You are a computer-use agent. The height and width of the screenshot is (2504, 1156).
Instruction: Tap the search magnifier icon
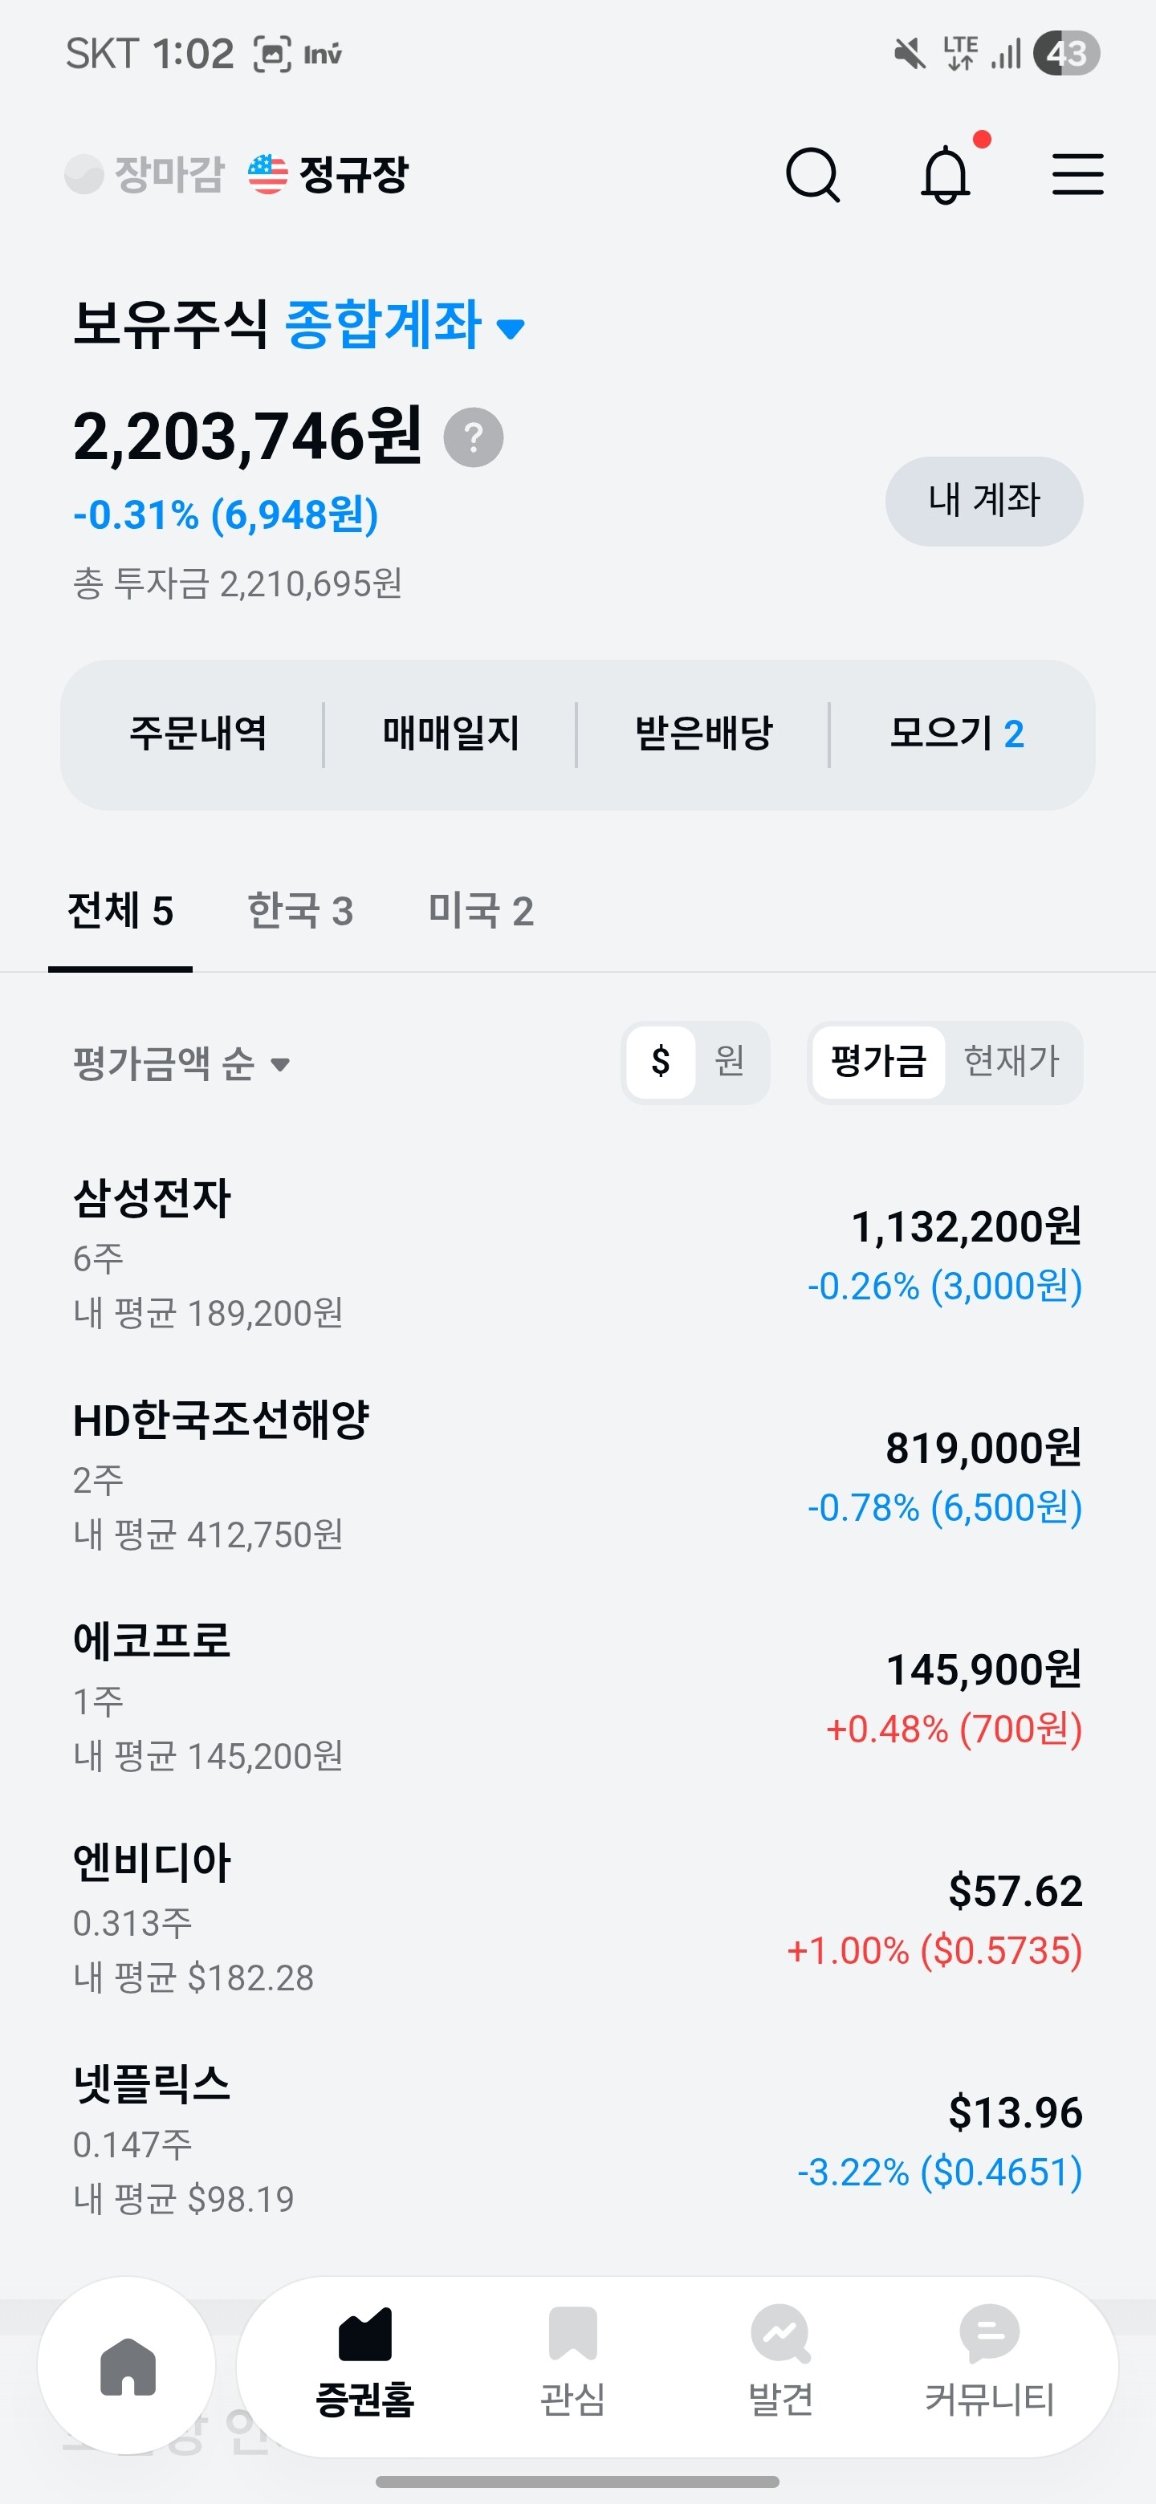(812, 175)
